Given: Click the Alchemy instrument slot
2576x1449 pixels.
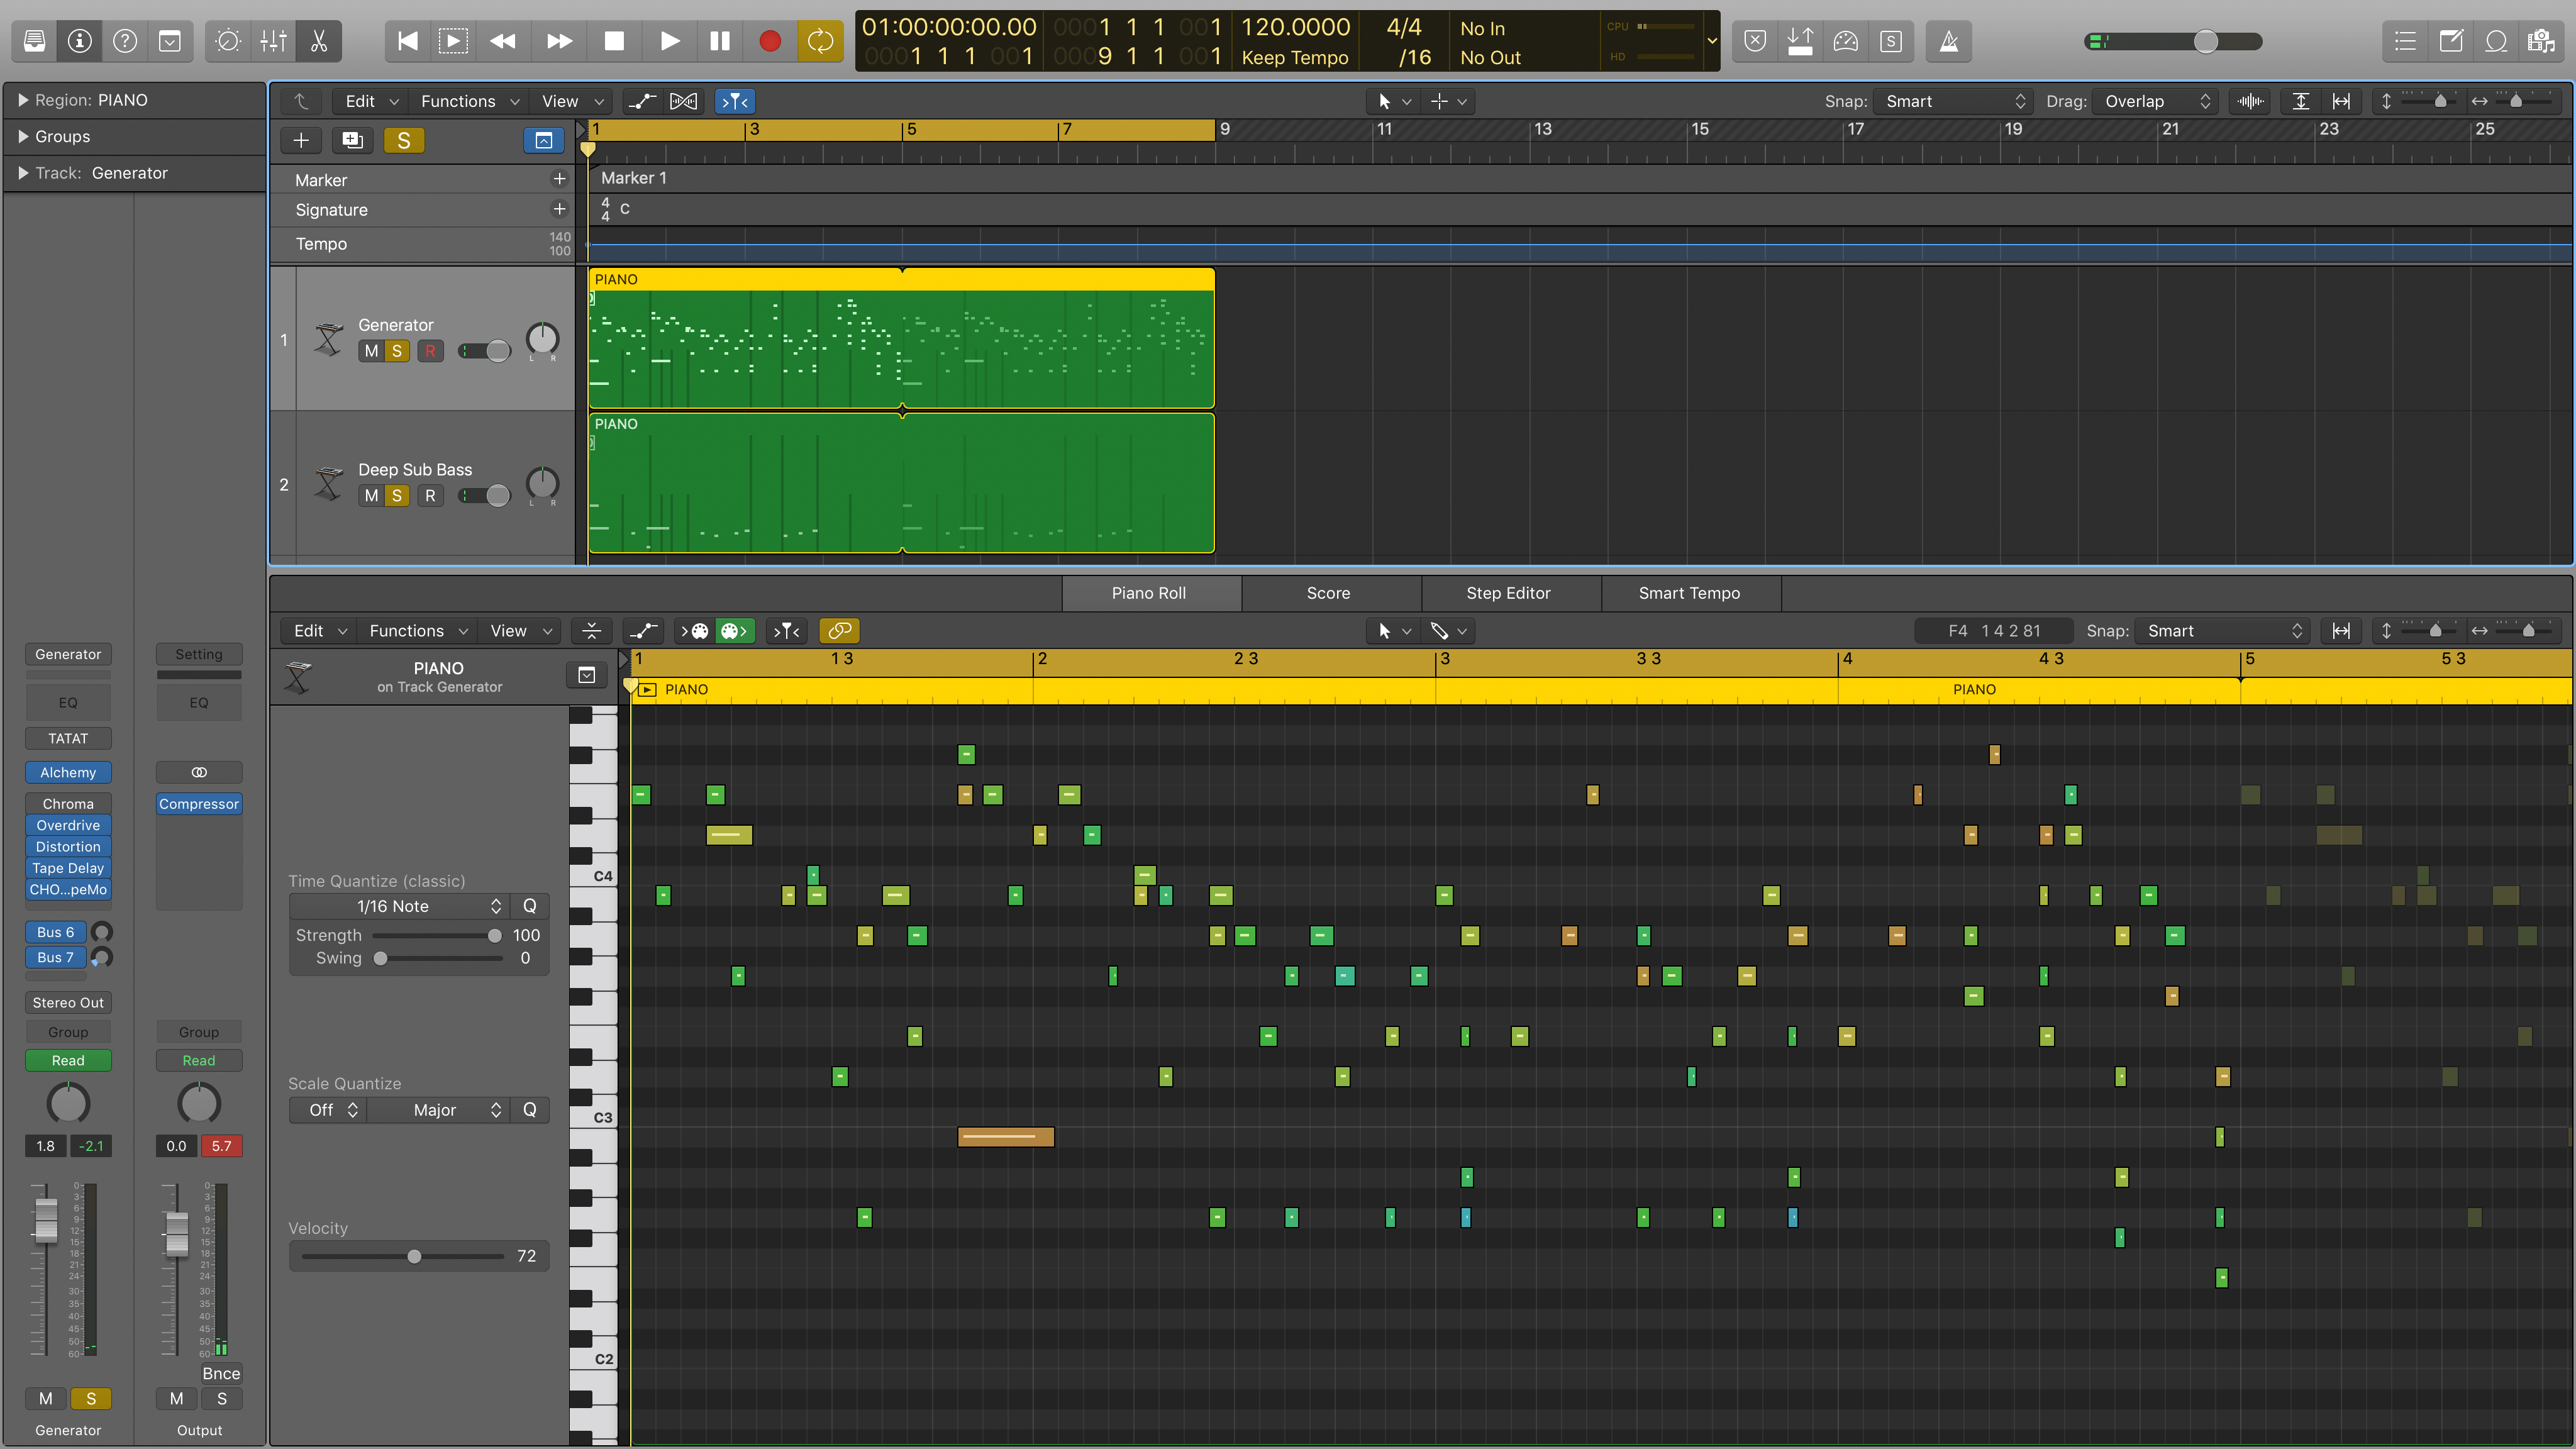Looking at the screenshot, I should [x=68, y=772].
